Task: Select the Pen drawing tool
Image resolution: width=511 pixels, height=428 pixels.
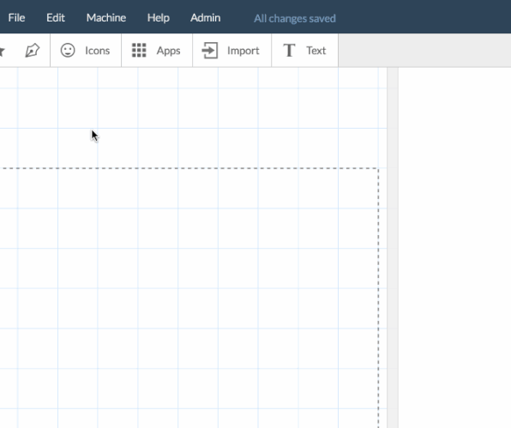Action: 33,51
